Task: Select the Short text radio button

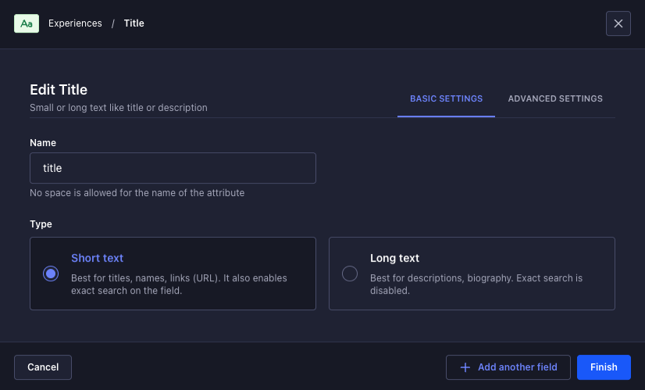Action: [x=51, y=274]
